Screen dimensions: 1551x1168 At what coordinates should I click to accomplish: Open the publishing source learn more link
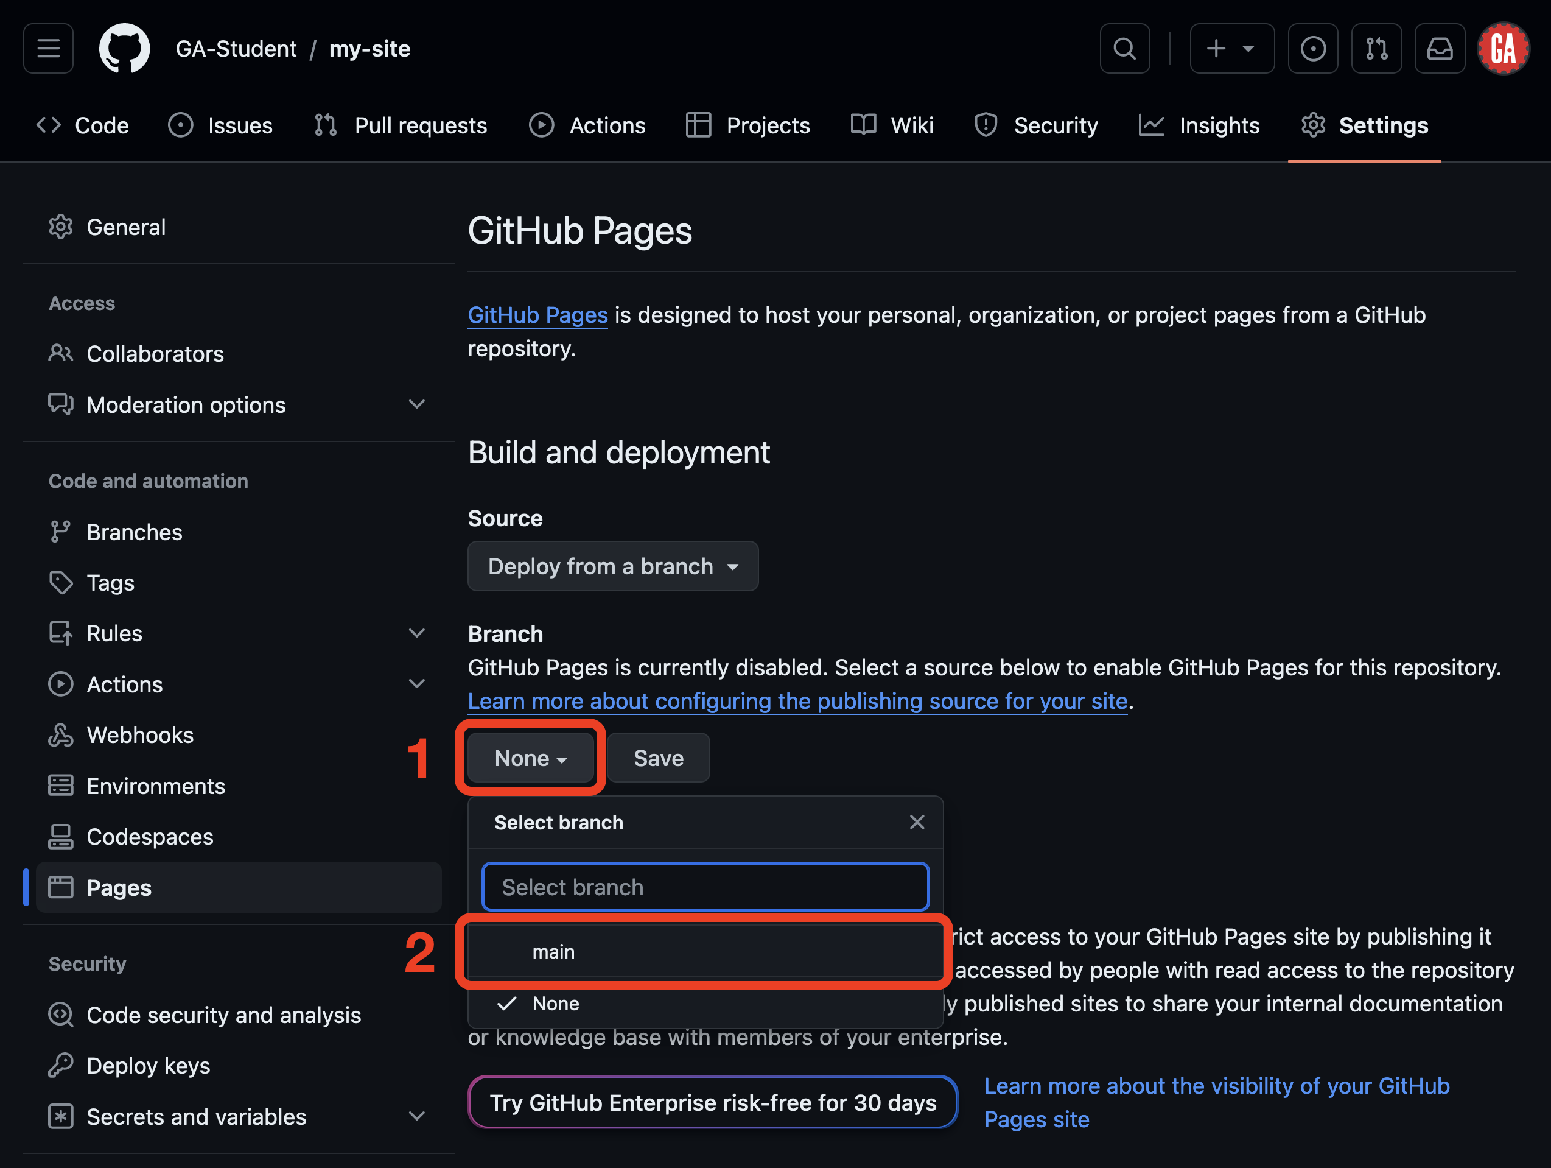click(x=797, y=701)
